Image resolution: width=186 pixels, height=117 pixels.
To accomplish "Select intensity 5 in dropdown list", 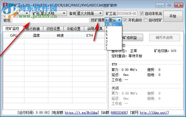I will (113, 35).
